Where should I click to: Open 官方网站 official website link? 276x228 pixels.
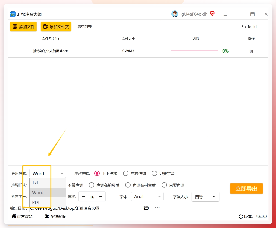click(22, 216)
